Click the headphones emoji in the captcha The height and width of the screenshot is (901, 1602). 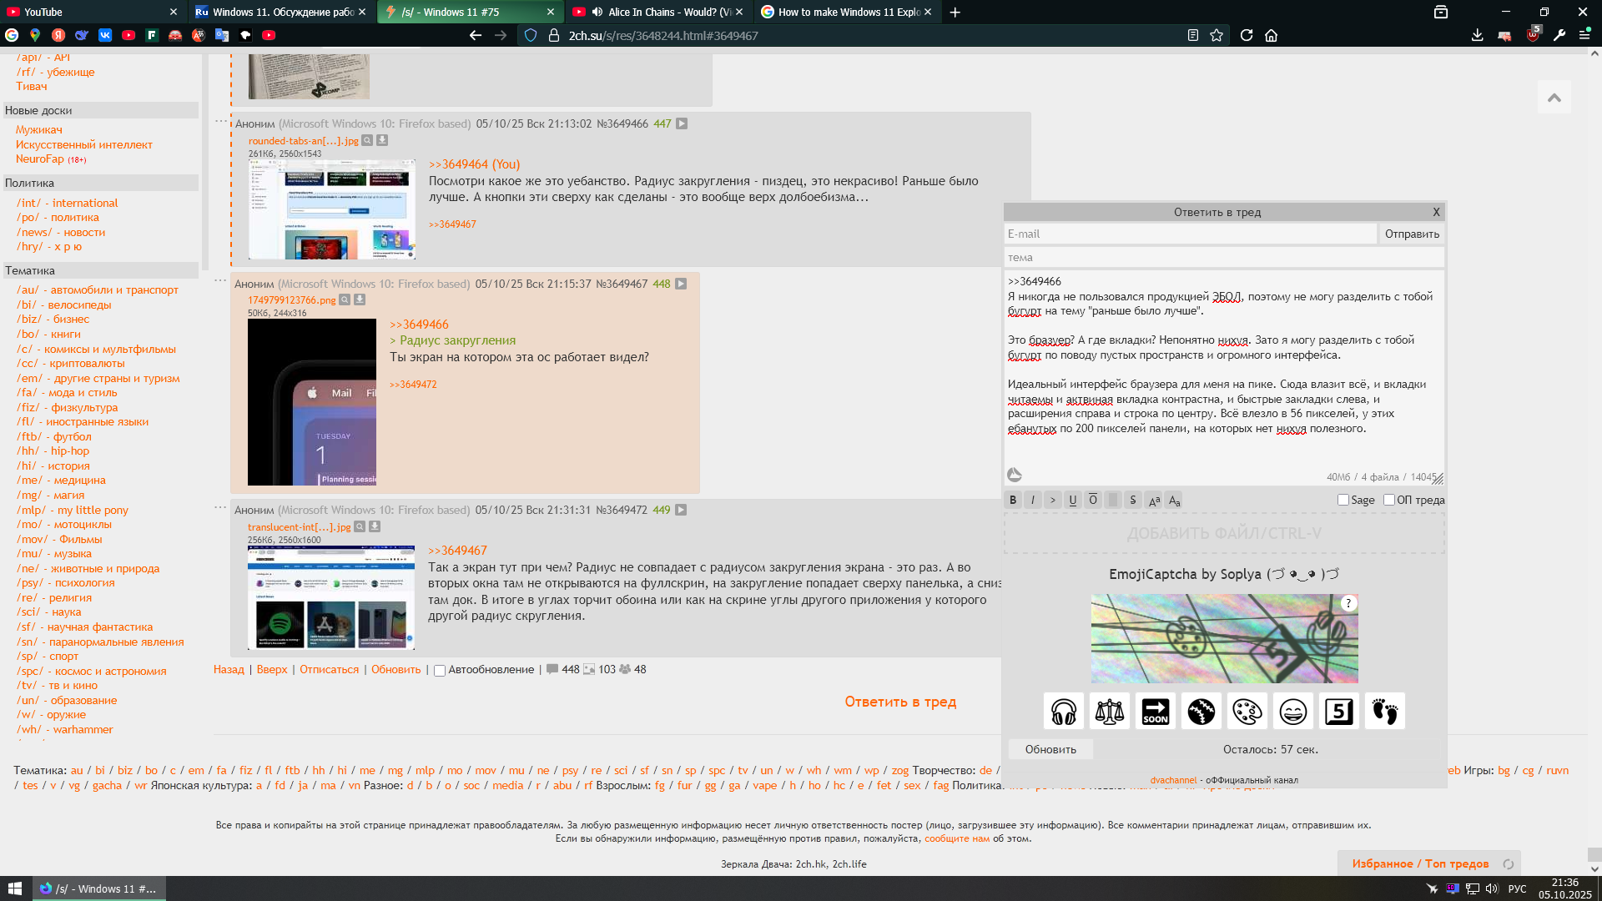coord(1064,712)
